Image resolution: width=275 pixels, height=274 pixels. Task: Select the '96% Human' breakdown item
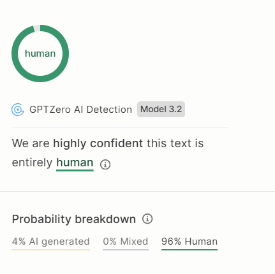click(190, 242)
